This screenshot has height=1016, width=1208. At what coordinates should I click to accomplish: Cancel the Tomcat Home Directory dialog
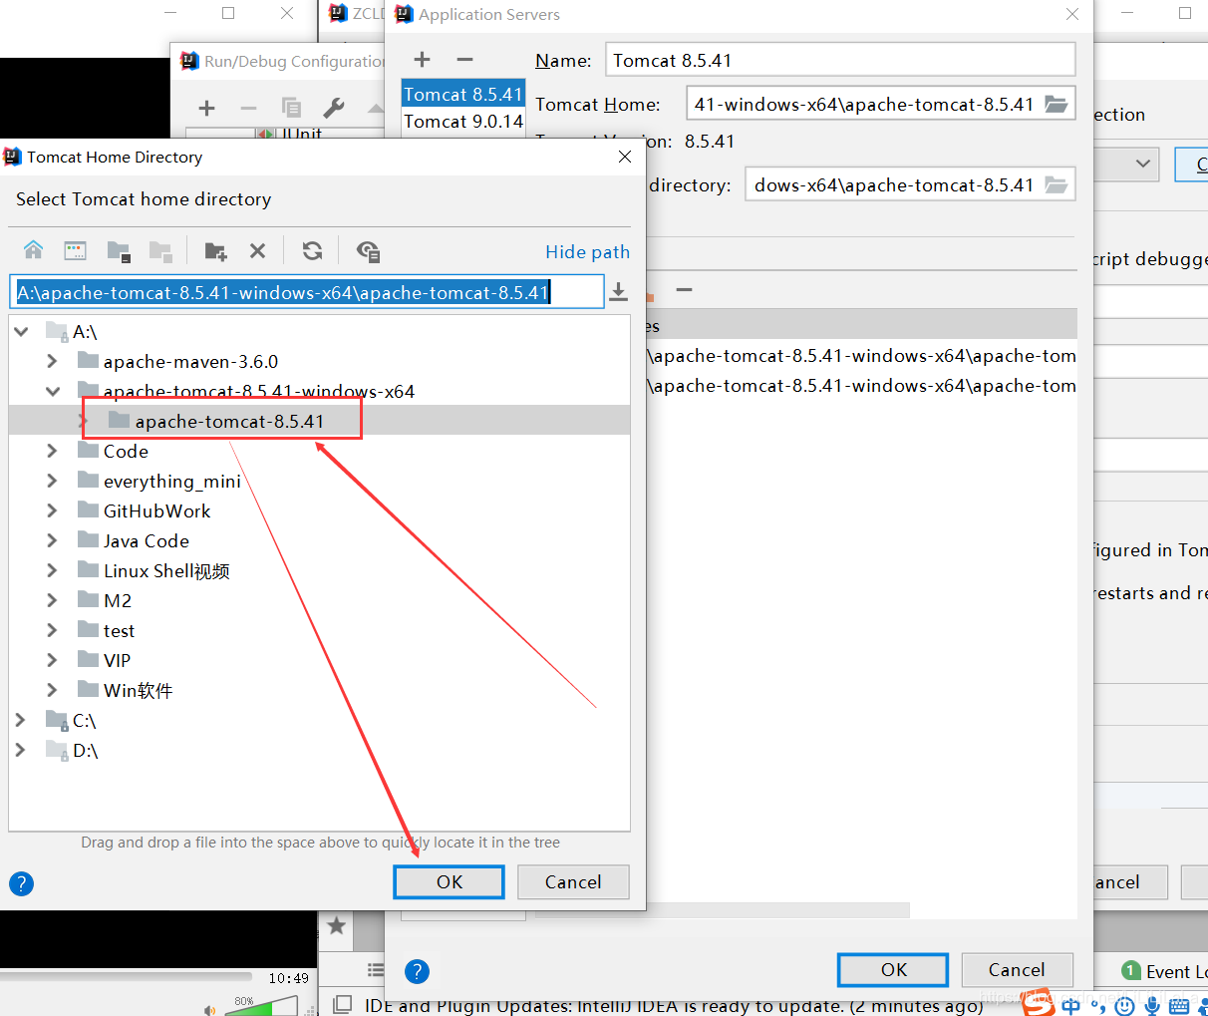[x=573, y=881]
